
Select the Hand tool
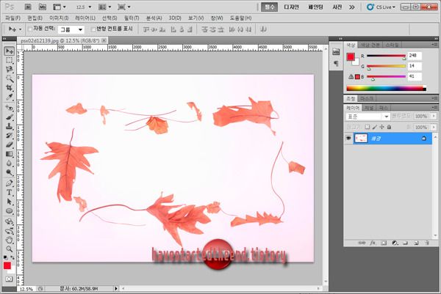[10, 240]
